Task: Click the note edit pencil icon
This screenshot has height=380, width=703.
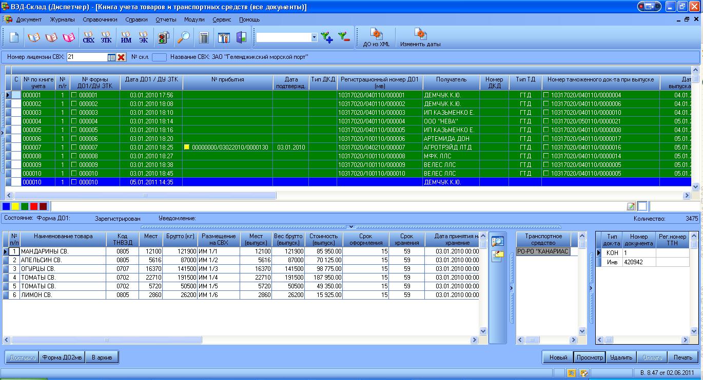Action: pyautogui.click(x=631, y=206)
